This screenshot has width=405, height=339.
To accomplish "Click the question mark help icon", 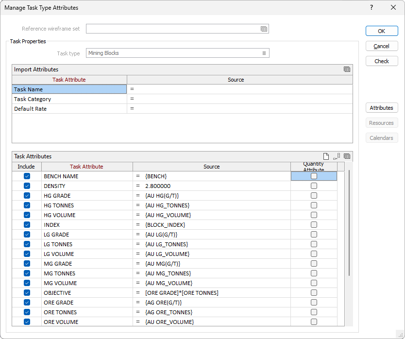I will [x=371, y=7].
